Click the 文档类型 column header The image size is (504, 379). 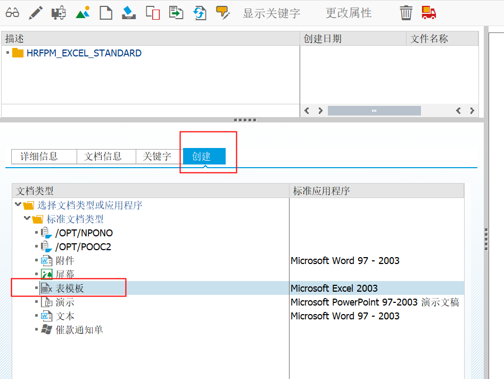[151, 191]
